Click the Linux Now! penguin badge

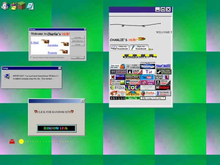coord(134,72)
